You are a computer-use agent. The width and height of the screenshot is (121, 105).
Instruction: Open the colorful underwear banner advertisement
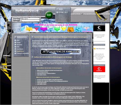pyautogui.click(x=57, y=28)
